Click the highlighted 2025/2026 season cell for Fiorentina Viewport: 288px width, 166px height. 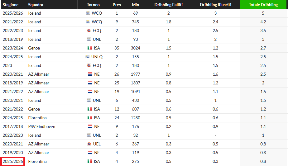click(x=13, y=161)
